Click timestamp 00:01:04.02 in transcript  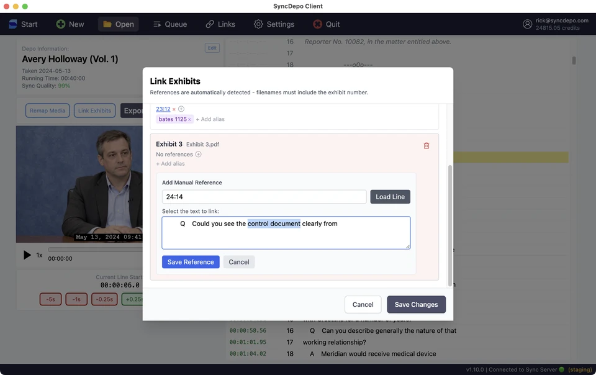(248, 354)
